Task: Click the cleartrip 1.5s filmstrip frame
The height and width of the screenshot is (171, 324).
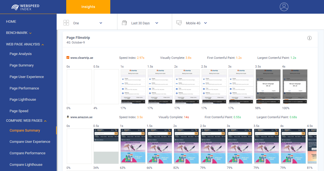Action: click(x=160, y=87)
